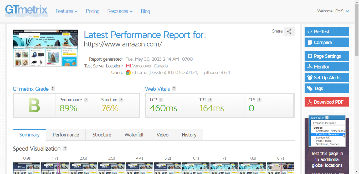Viewport: 359px width, 174px height.
Task: Click the Monitor pulse icon
Action: tap(310, 67)
